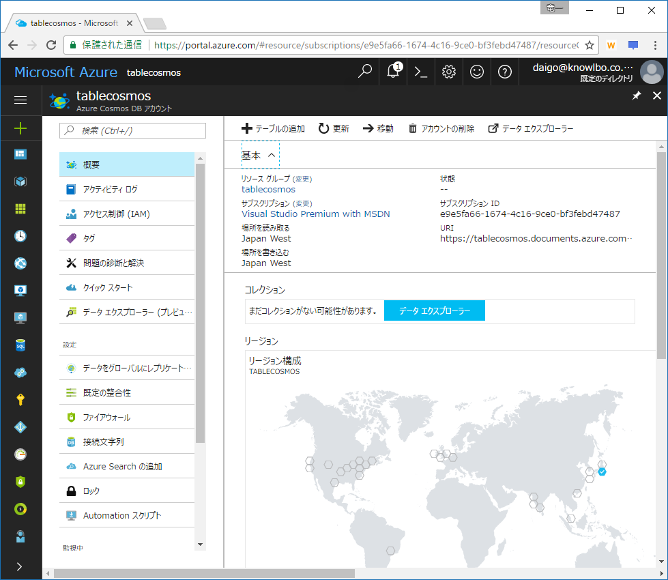Viewport: 668px width, 580px height.
Task: Click サブスクリプション 変更 link
Action: pos(302,204)
